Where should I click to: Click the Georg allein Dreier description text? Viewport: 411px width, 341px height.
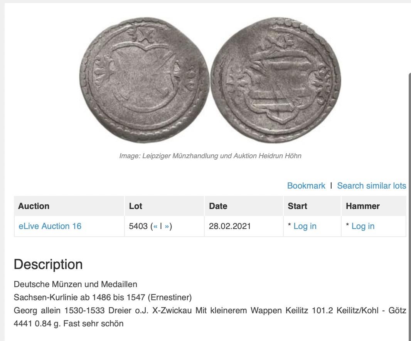pyautogui.click(x=210, y=317)
